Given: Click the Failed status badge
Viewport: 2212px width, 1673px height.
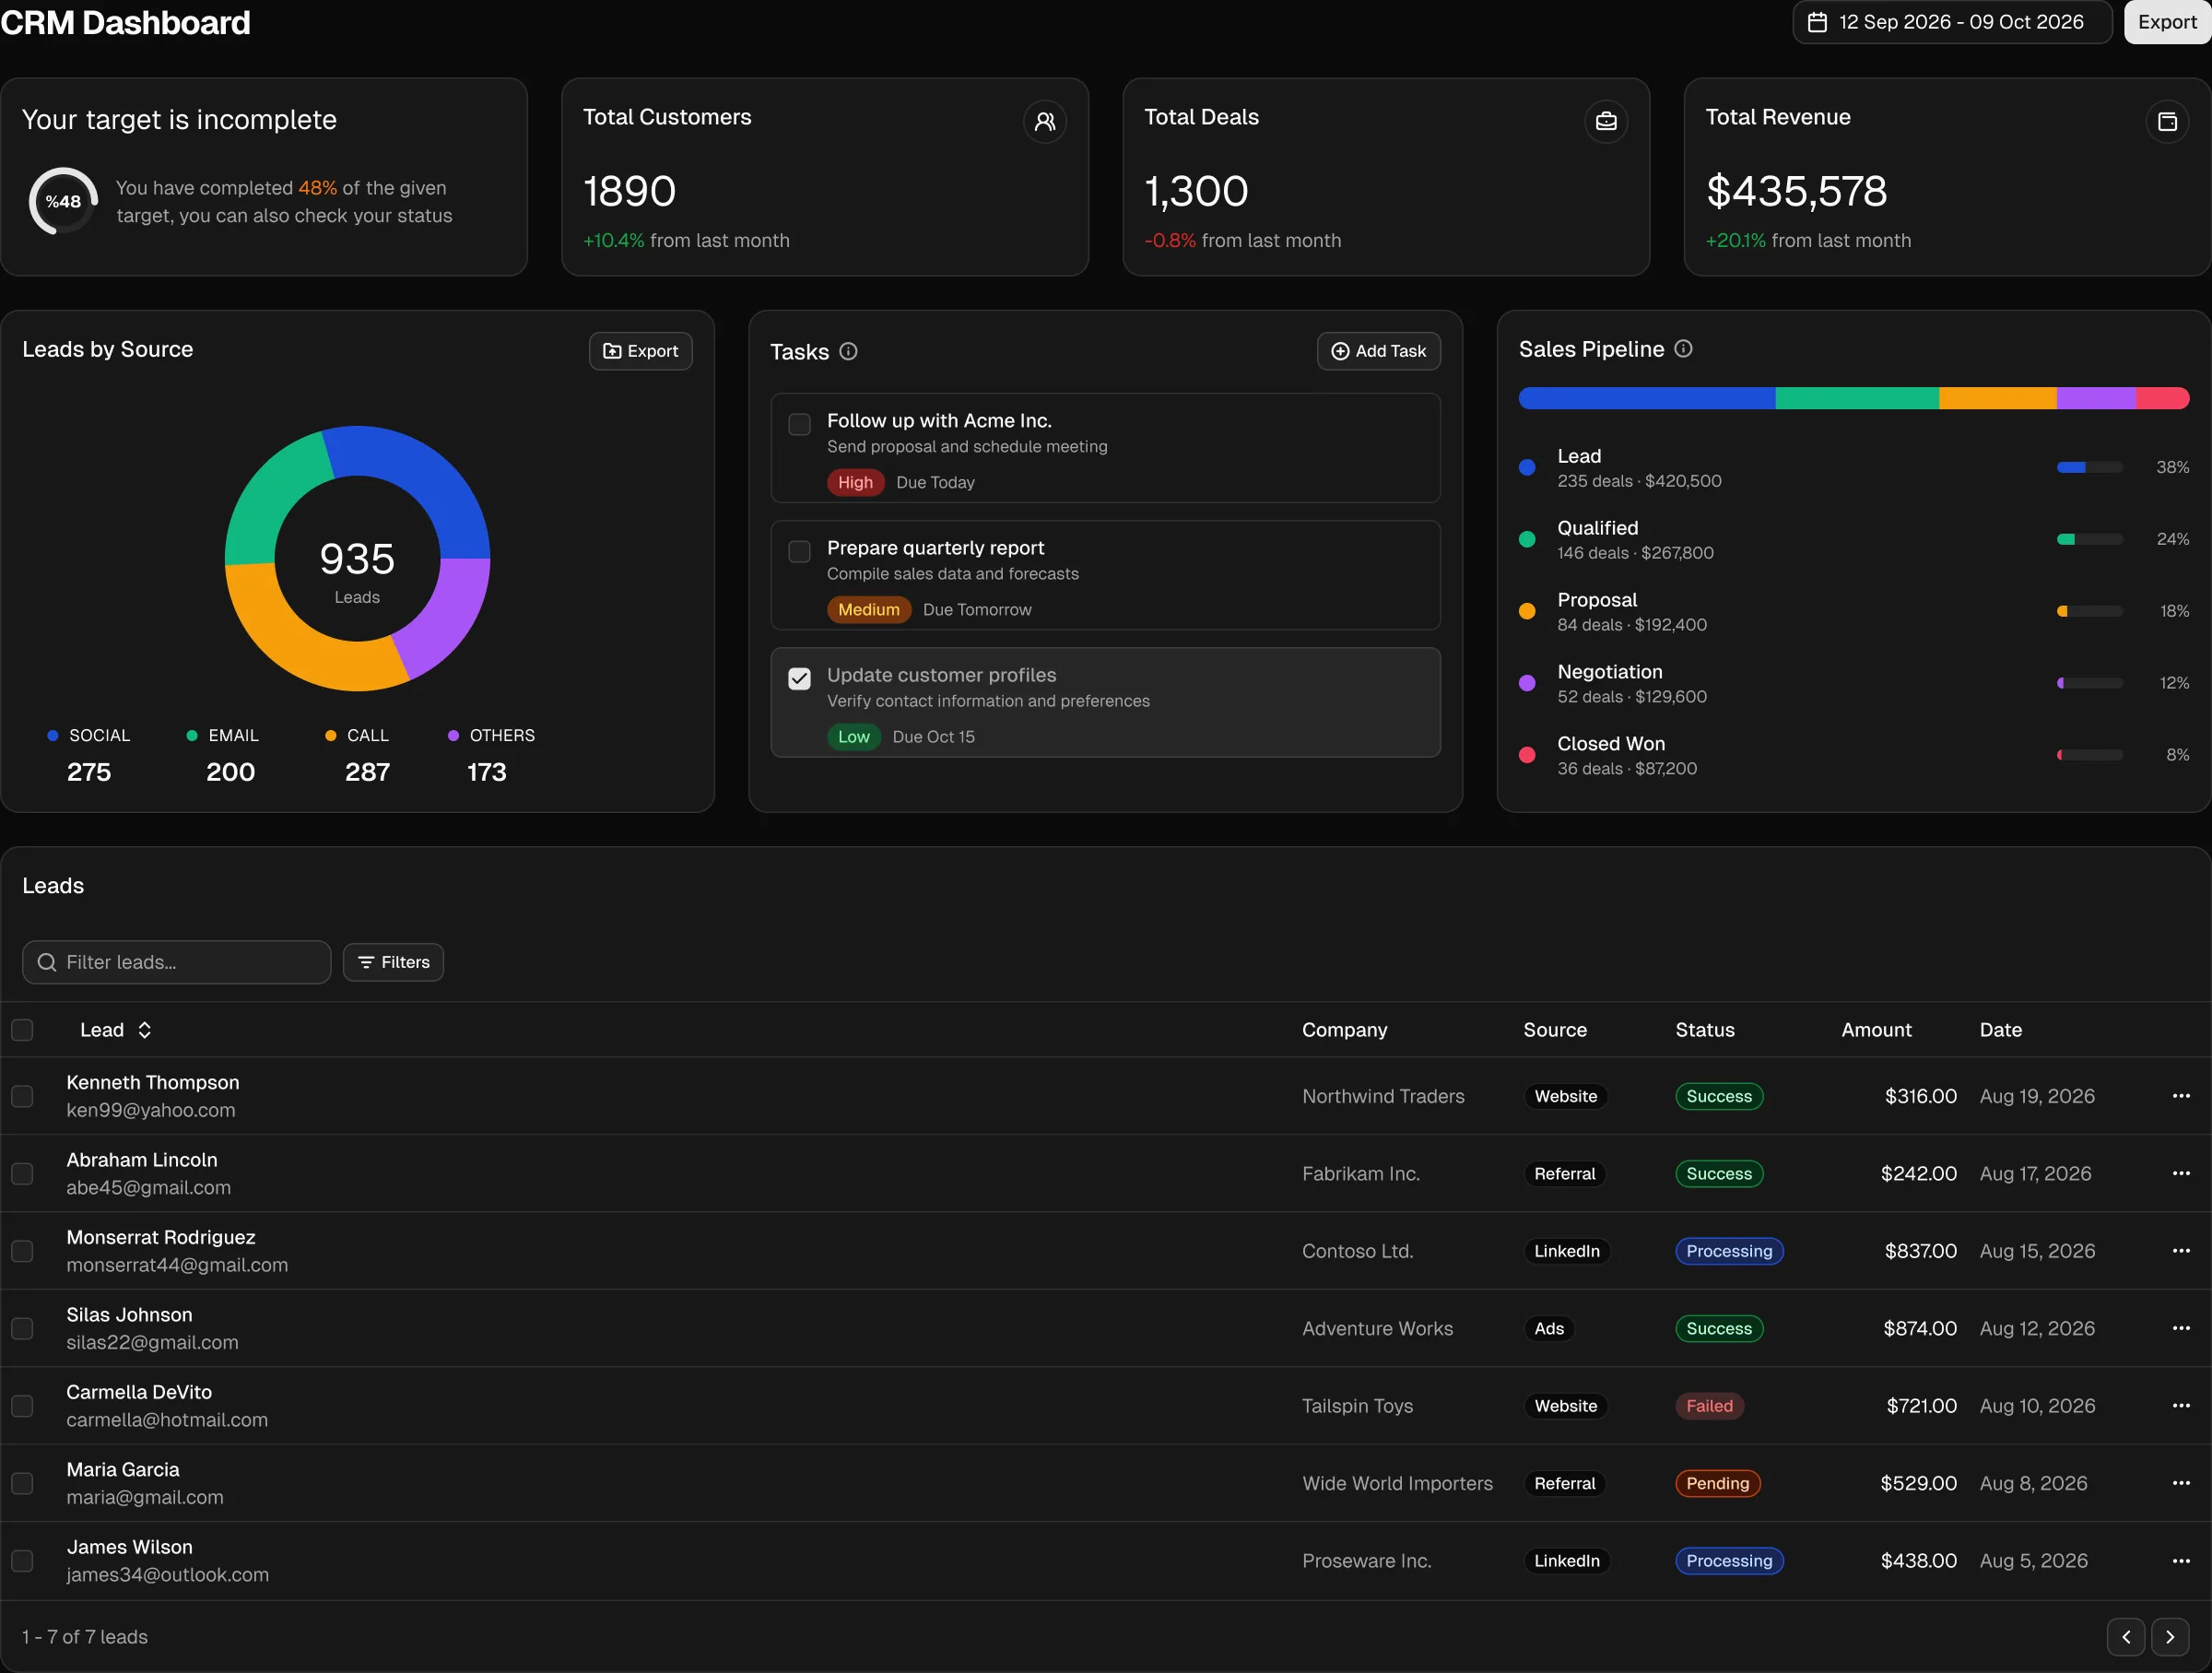Looking at the screenshot, I should click(1709, 1405).
